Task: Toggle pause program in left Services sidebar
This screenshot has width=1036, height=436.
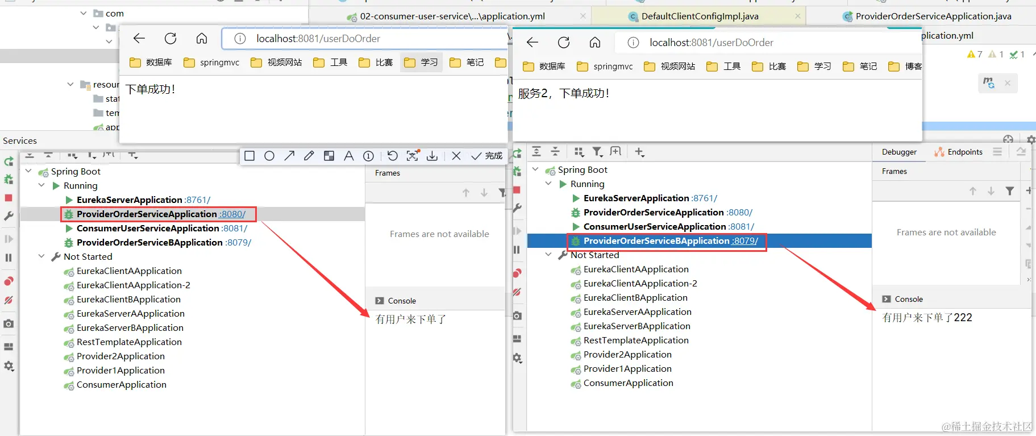Action: click(x=9, y=258)
